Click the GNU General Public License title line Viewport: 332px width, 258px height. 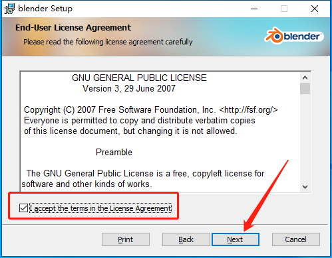pyautogui.click(x=139, y=78)
